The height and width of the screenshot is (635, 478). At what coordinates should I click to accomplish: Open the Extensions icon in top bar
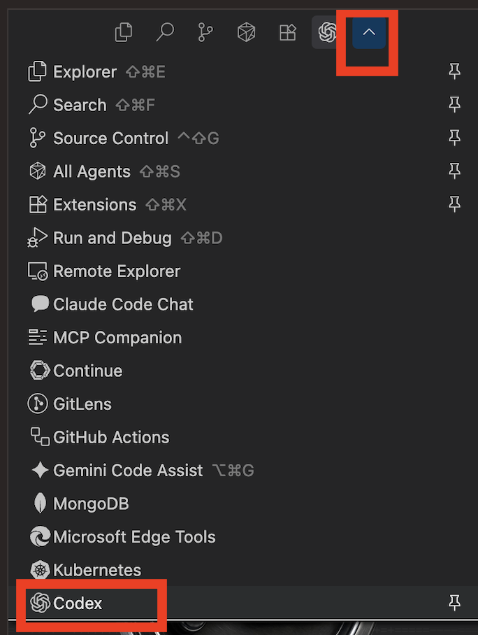288,32
